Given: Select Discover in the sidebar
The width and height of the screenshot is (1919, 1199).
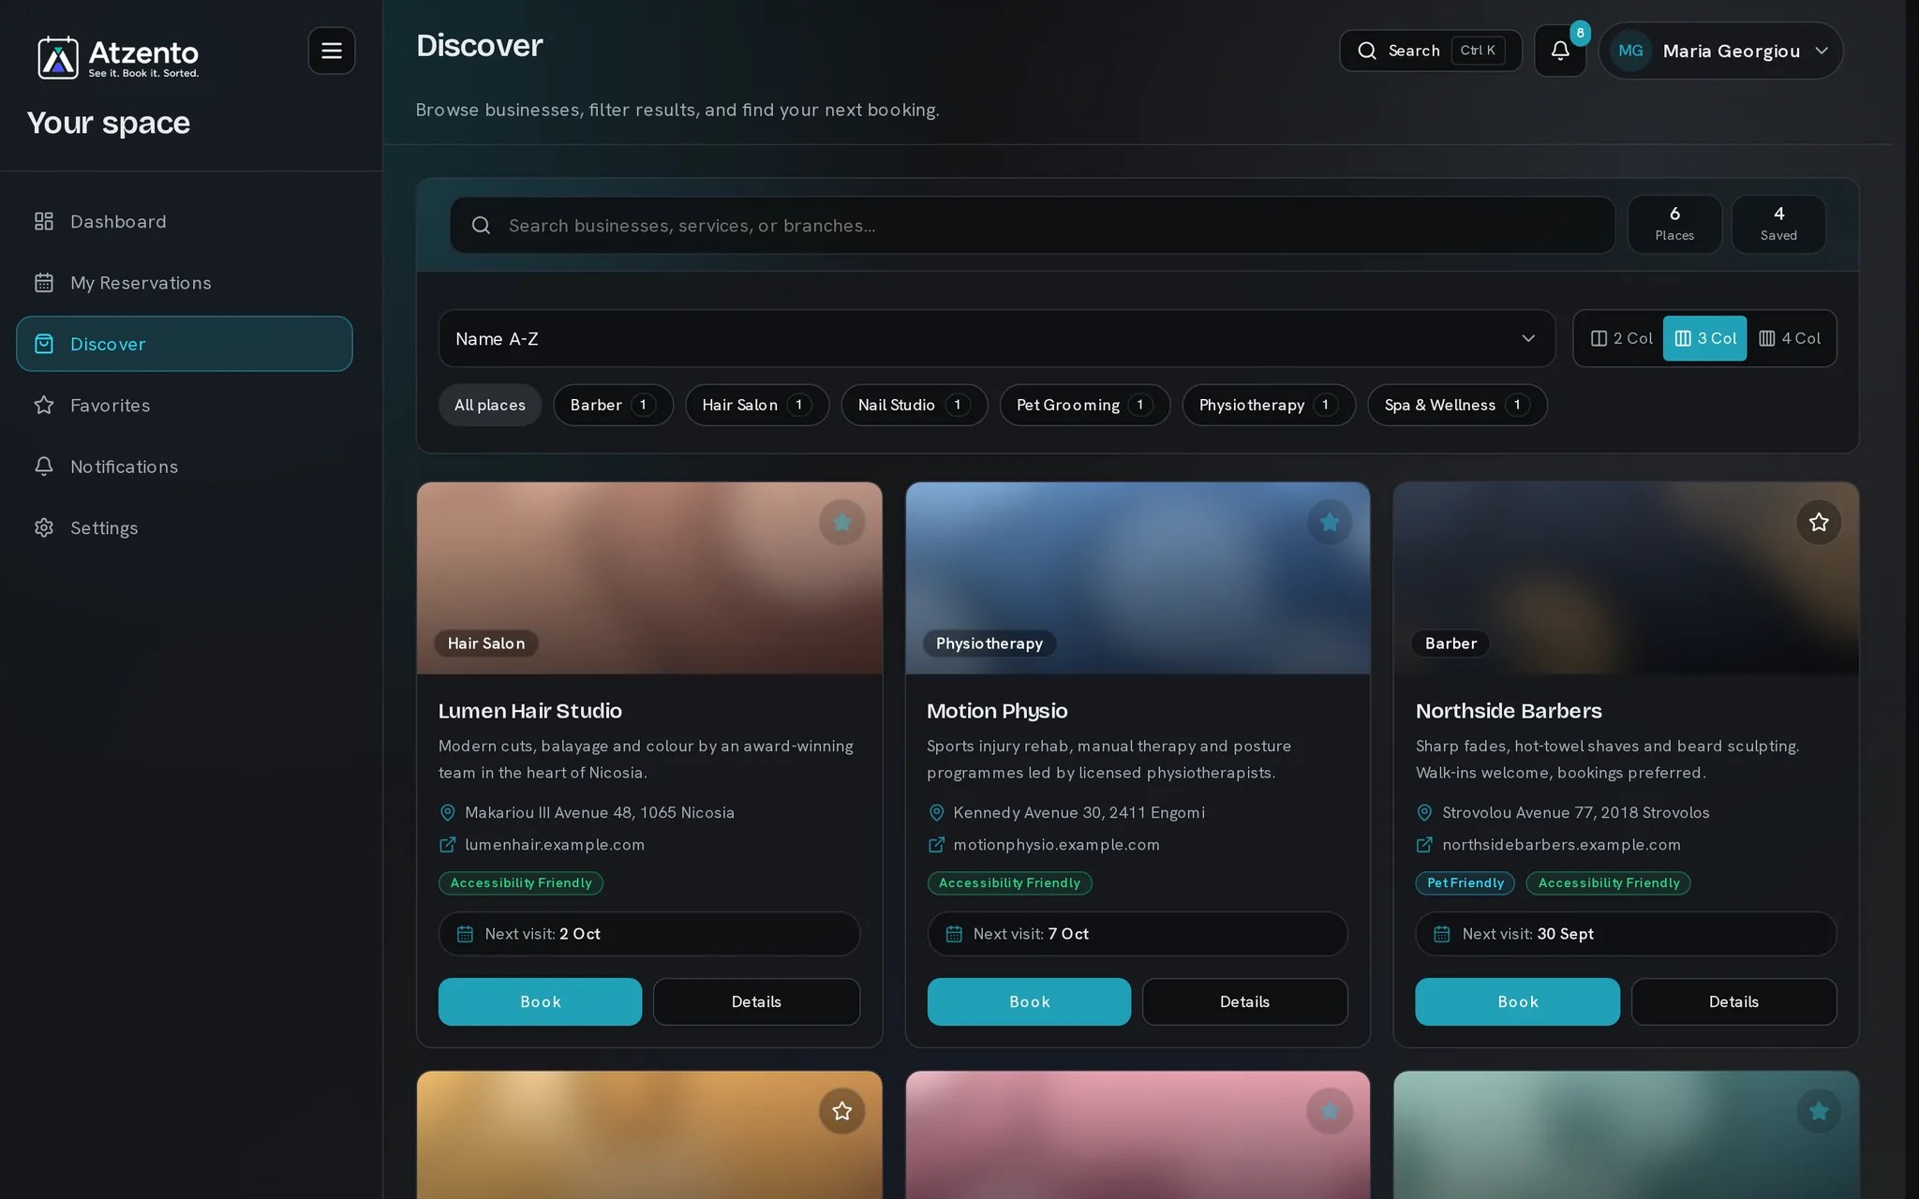Looking at the screenshot, I should pyautogui.click(x=185, y=344).
